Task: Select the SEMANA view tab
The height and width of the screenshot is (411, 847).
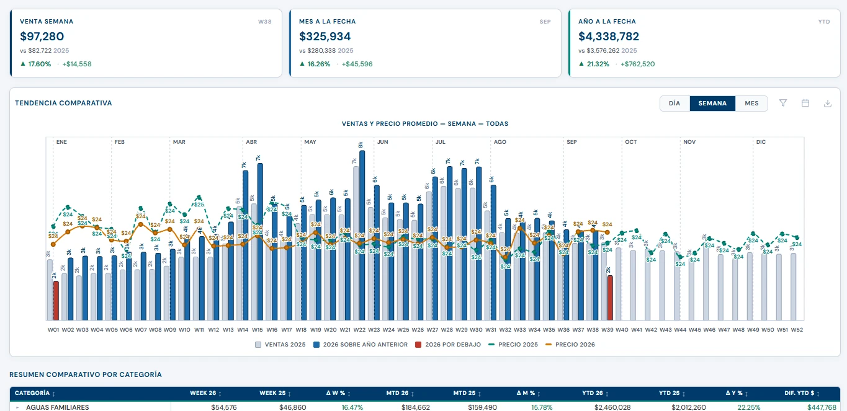Action: (x=712, y=104)
